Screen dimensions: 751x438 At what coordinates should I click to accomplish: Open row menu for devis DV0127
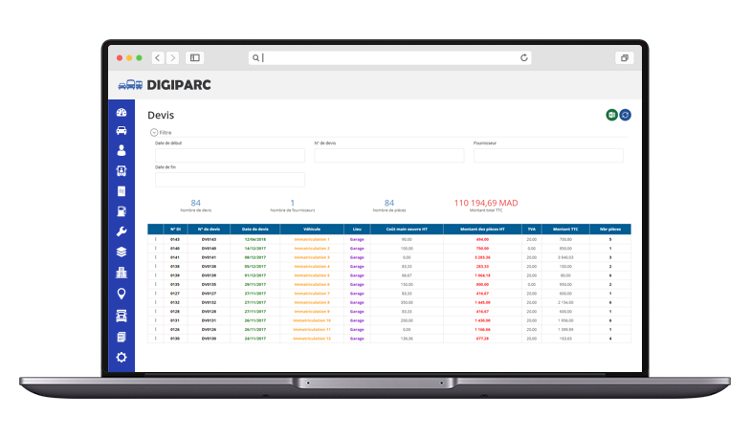pos(155,294)
